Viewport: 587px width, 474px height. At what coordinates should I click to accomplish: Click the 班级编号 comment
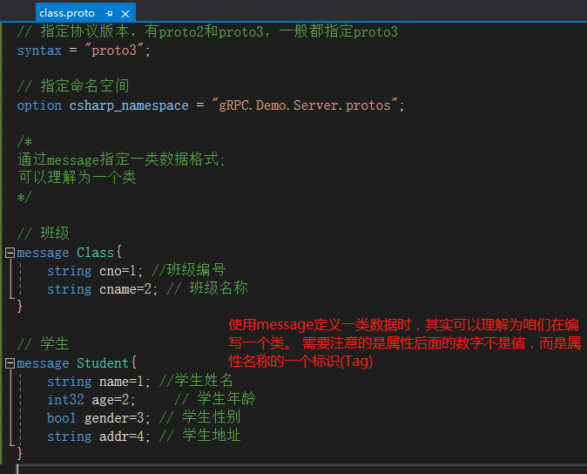(x=189, y=269)
